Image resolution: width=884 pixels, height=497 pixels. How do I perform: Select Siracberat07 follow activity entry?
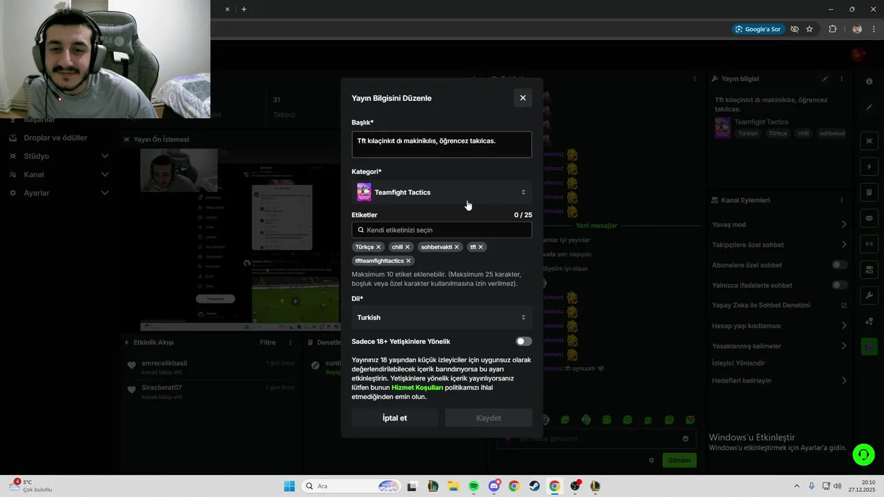(x=211, y=391)
